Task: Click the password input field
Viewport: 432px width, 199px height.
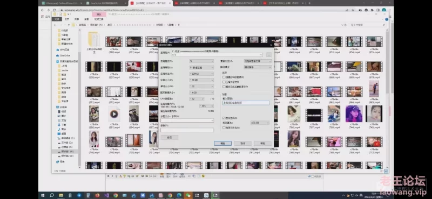Action: [x=246, y=103]
